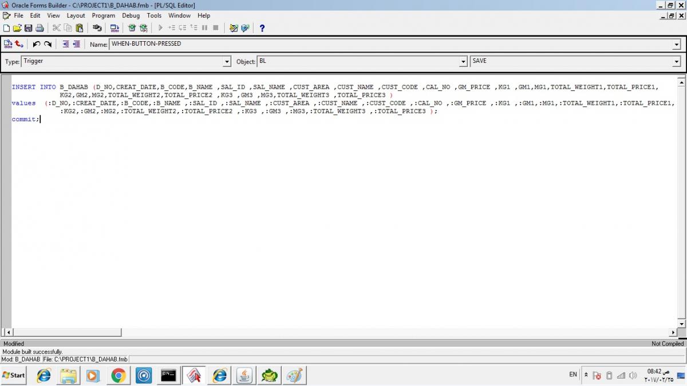Expand the trigger Name dropdown list
This screenshot has width=687, height=386.
click(676, 45)
